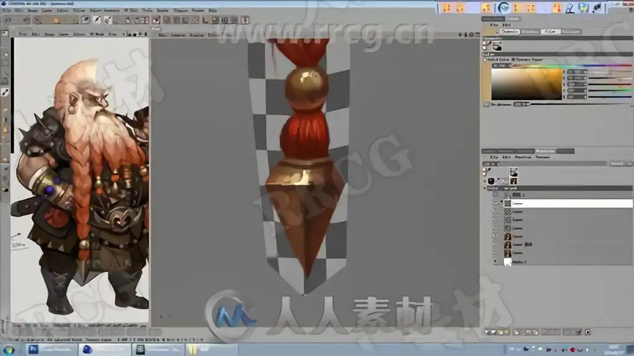Image resolution: width=634 pixels, height=356 pixels.
Task: Click the Paint Setup Wizard brush toolbar icon
Action: tap(85, 20)
